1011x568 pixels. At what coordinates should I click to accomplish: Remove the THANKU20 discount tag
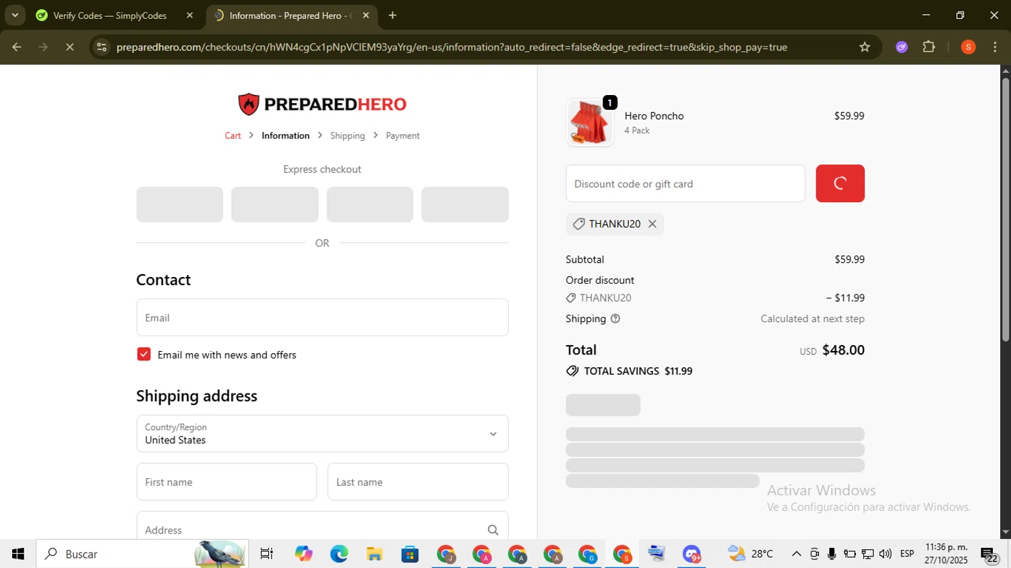click(652, 224)
